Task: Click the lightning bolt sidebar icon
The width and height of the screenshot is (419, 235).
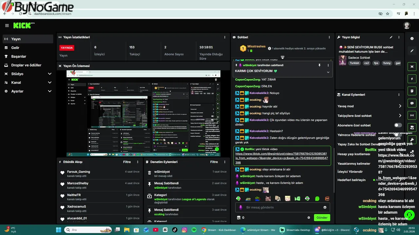Action: coord(412,79)
